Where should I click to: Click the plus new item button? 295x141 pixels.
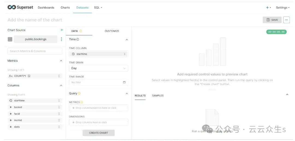(268, 8)
